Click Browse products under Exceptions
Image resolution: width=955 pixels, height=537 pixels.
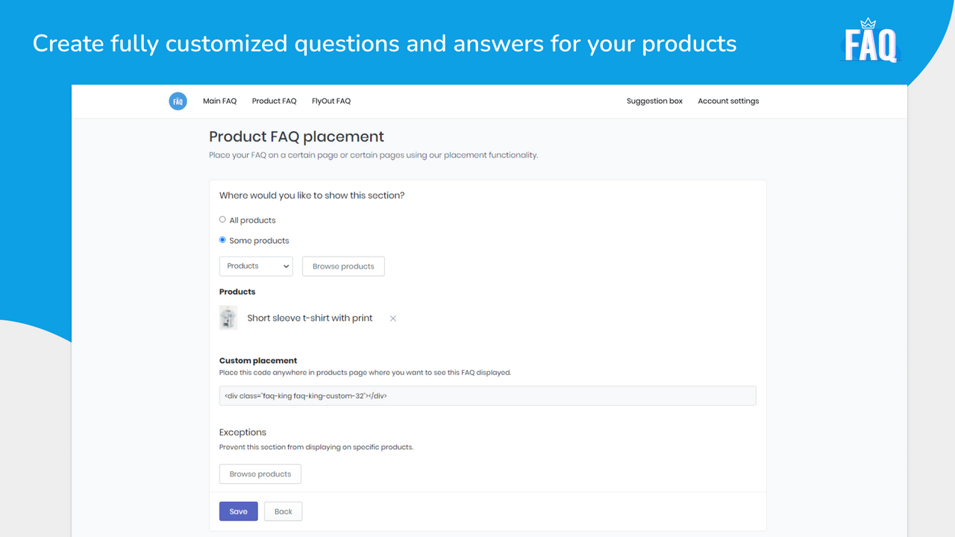click(x=260, y=474)
